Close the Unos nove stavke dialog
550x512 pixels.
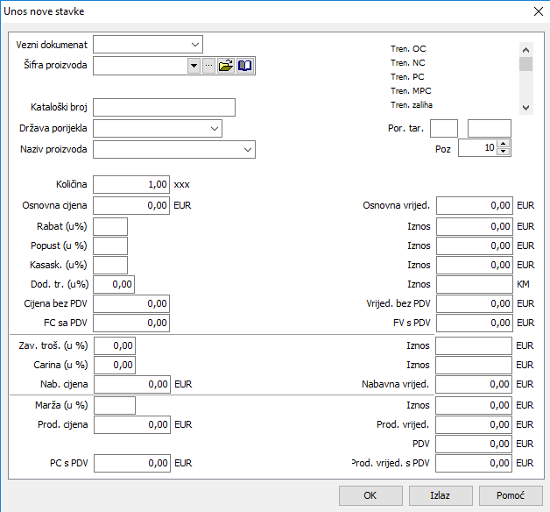pos(538,11)
